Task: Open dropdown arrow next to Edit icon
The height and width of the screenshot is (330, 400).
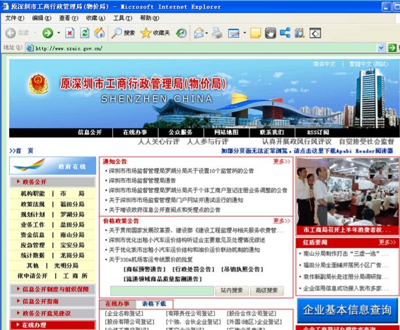Action: click(245, 33)
